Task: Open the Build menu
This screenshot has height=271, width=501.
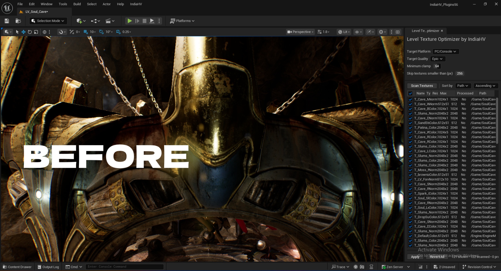Action: [x=77, y=4]
